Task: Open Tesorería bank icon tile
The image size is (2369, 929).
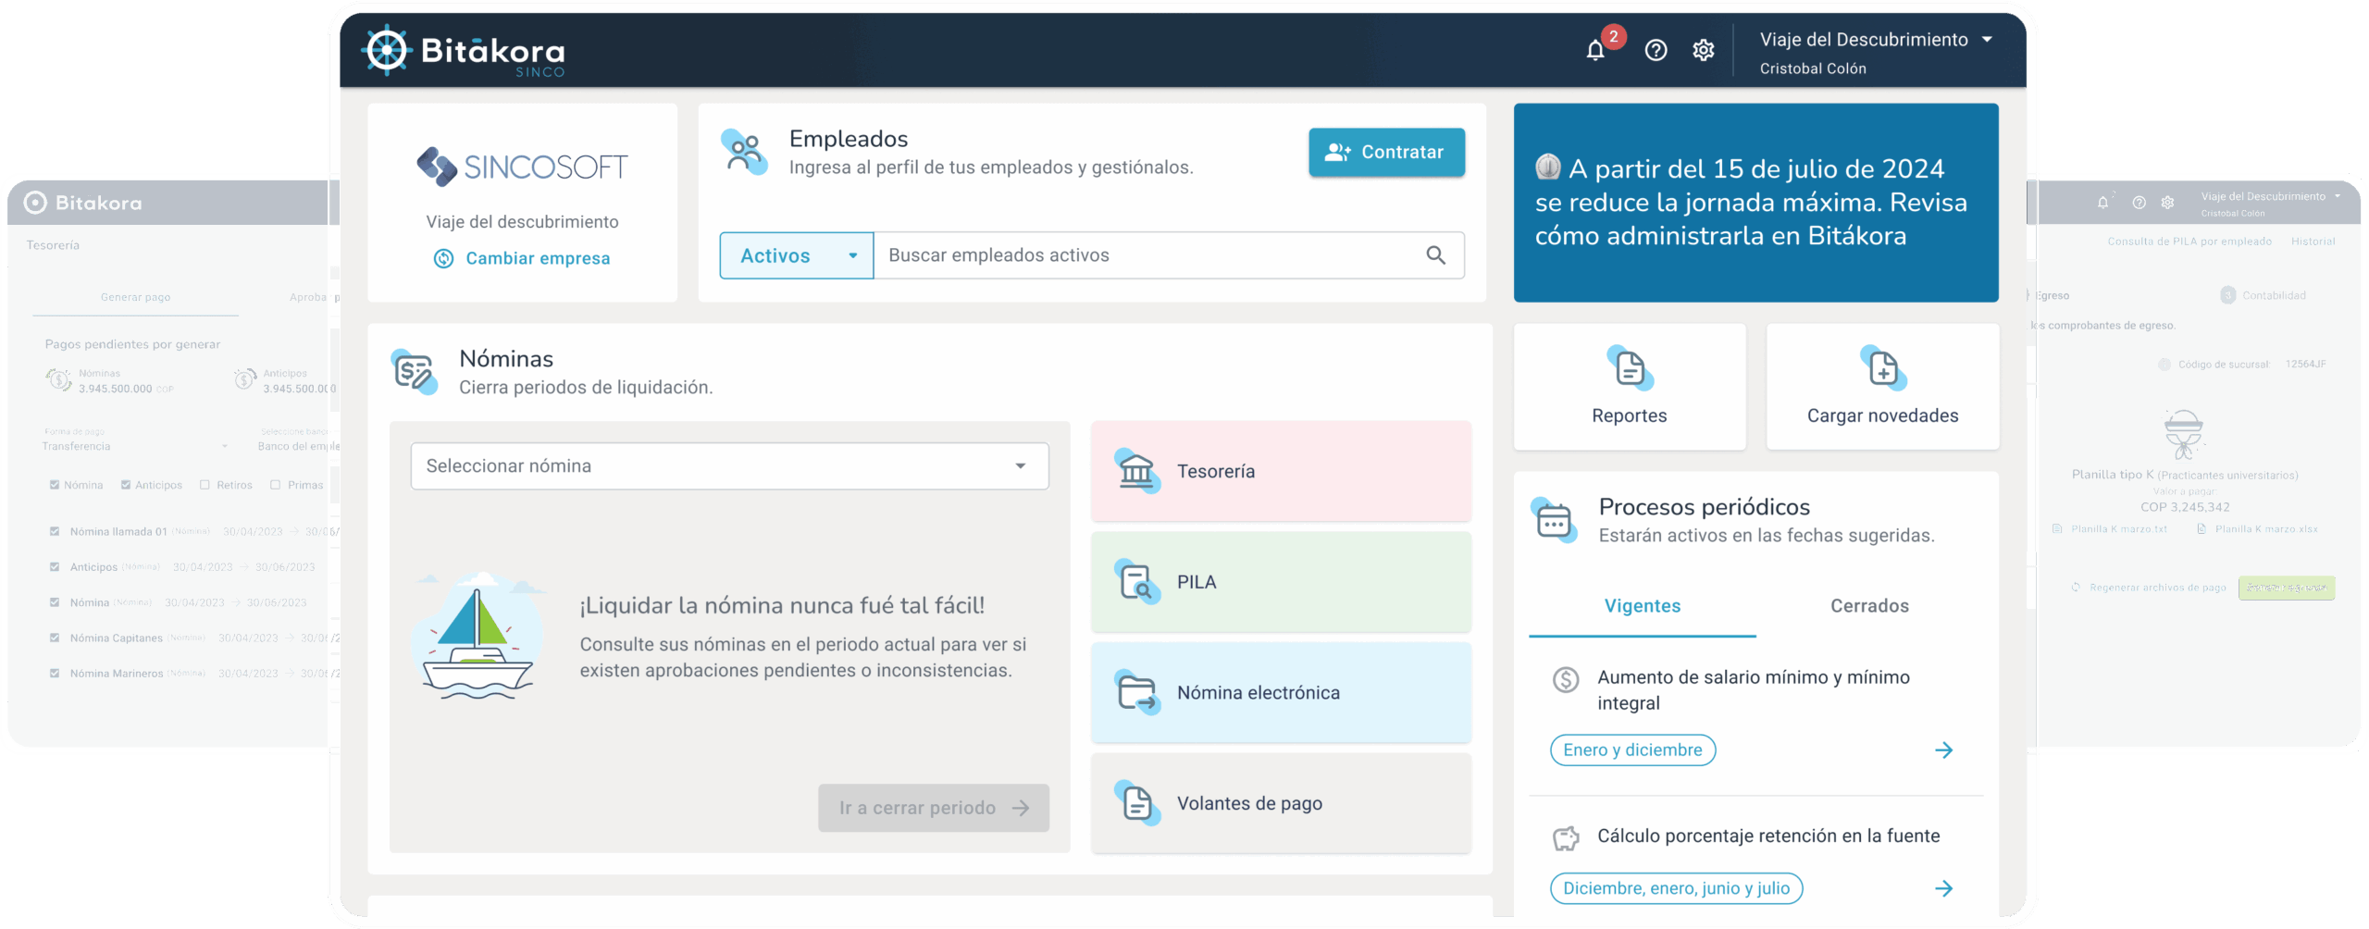Action: tap(1136, 471)
